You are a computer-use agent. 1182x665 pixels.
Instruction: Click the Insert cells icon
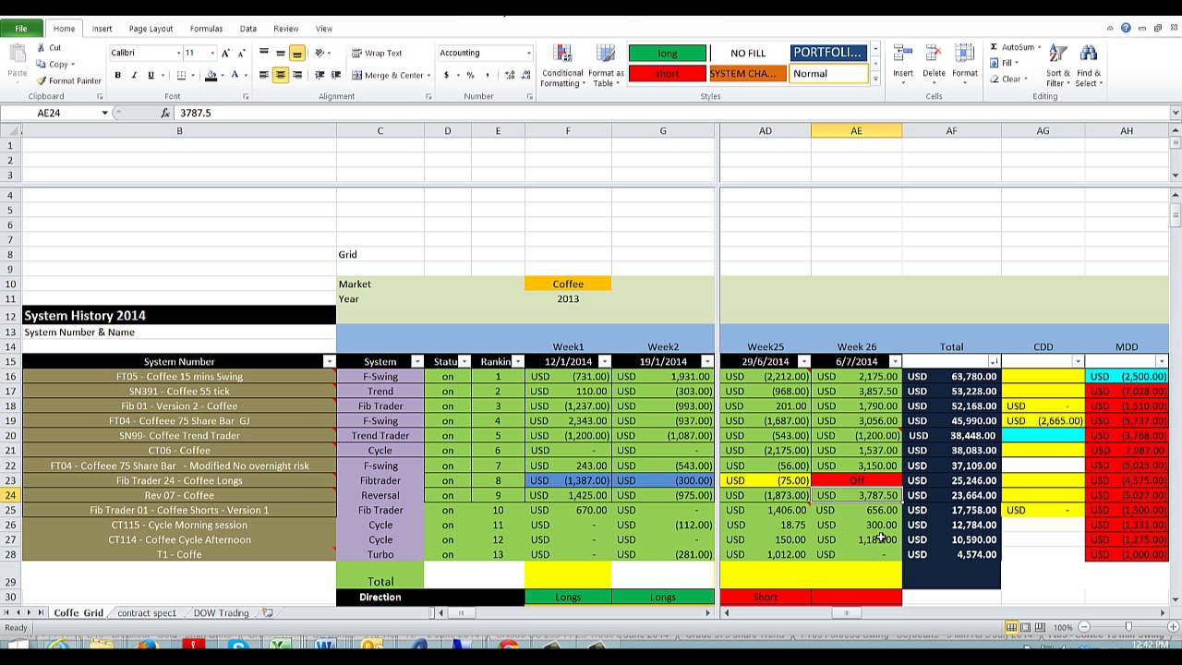pos(903,54)
